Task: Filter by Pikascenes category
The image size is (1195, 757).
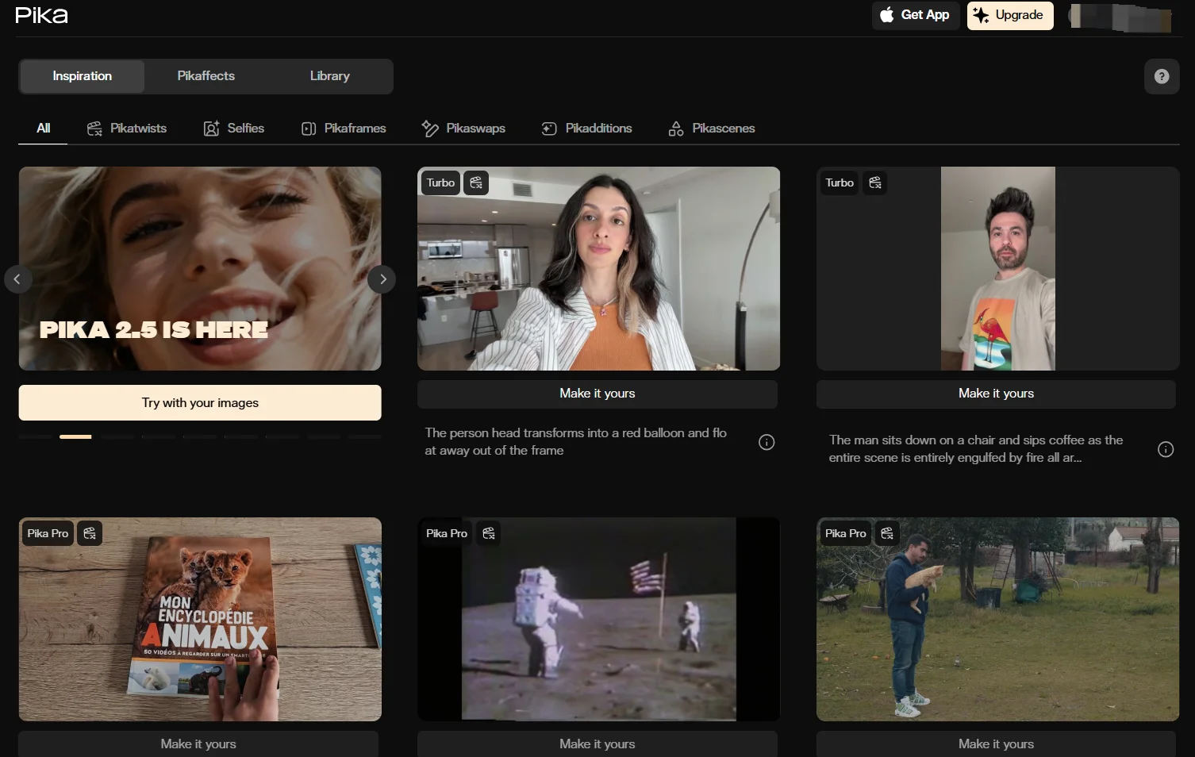Action: pos(712,129)
